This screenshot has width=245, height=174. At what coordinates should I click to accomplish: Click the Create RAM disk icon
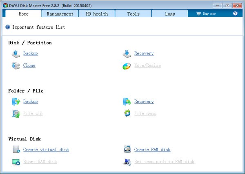tap(127, 150)
